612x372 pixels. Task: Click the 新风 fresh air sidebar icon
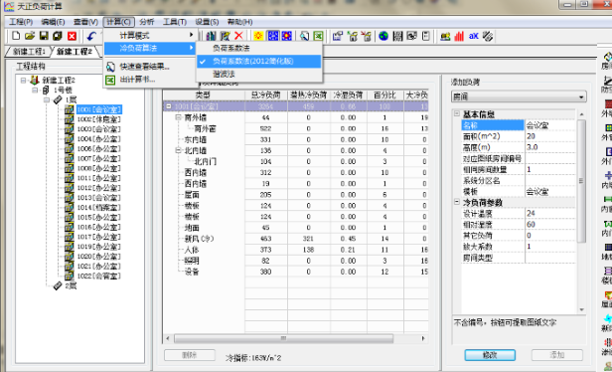tap(607, 318)
